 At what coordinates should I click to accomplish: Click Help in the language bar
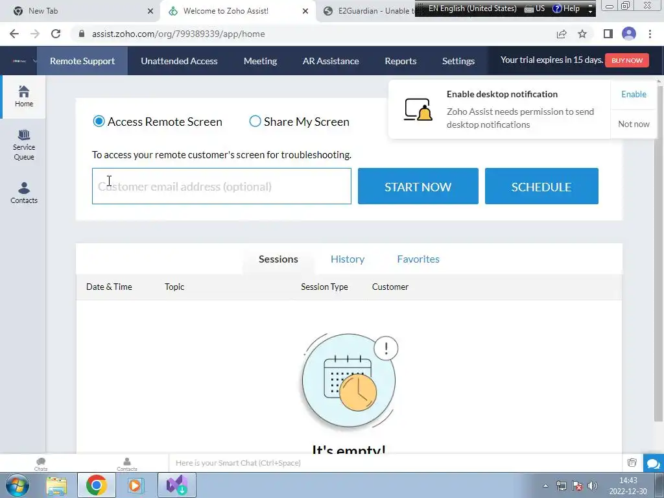pyautogui.click(x=567, y=8)
